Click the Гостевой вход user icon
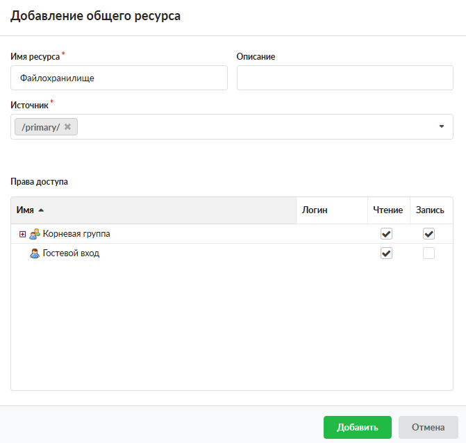The height and width of the screenshot is (443, 466). [x=35, y=253]
